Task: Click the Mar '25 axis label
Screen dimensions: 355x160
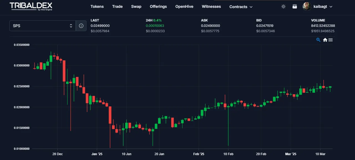Action: click(291, 154)
